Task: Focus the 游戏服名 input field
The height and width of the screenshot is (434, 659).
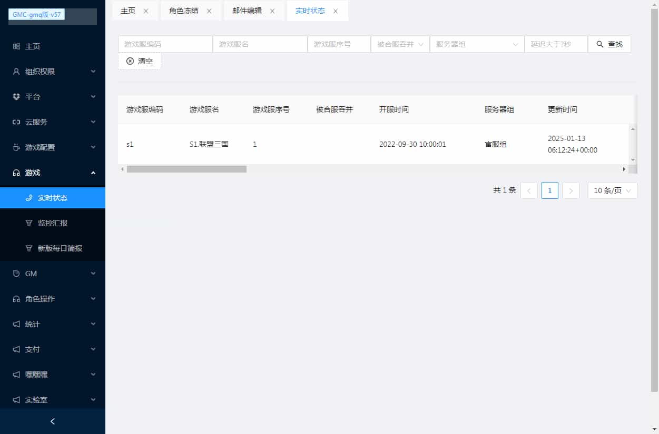Action: [260, 44]
